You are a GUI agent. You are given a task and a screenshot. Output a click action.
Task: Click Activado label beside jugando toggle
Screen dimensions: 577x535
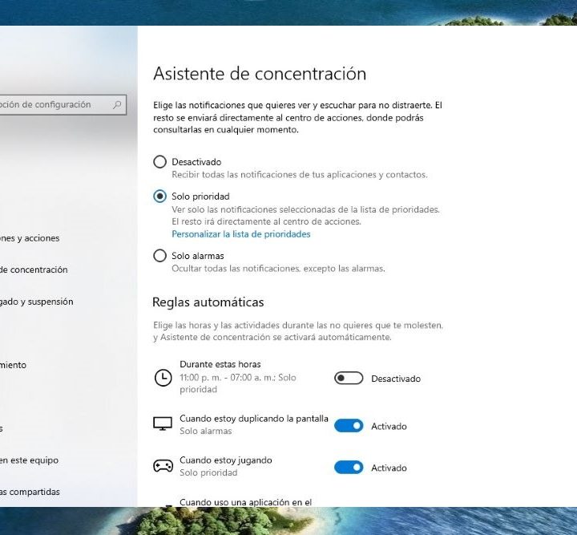[x=389, y=468]
